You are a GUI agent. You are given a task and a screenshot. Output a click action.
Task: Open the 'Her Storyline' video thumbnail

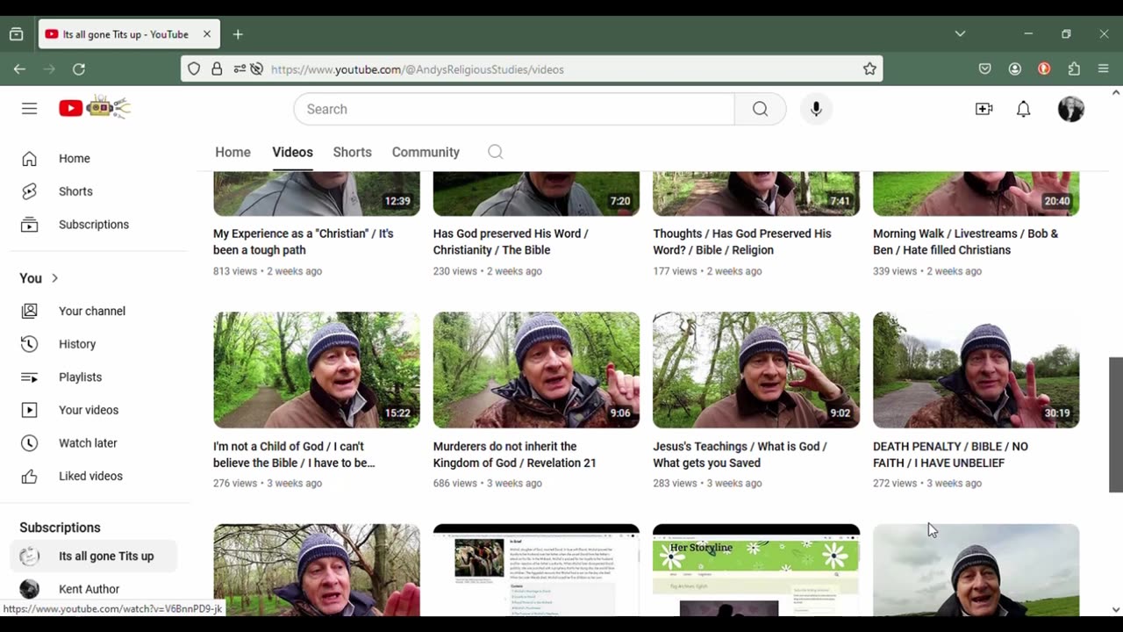point(756,571)
